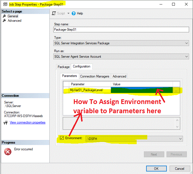Screen dimensions: 193x174
Task: Click the Advanced page wrench icon
Action: (4, 20)
